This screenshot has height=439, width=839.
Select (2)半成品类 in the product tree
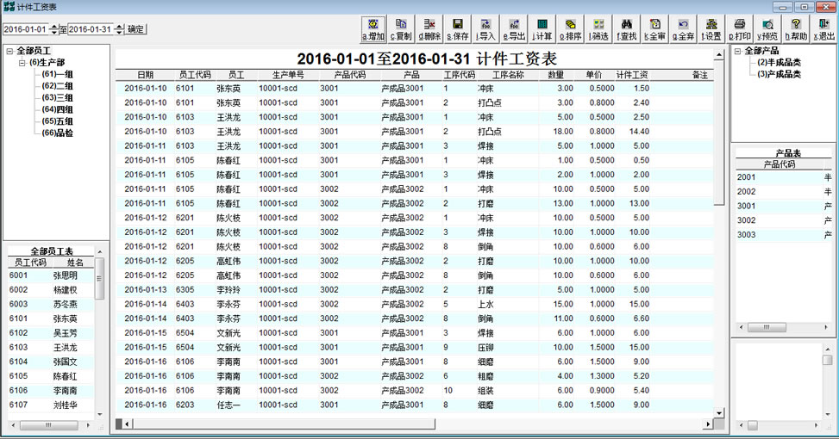tap(780, 63)
